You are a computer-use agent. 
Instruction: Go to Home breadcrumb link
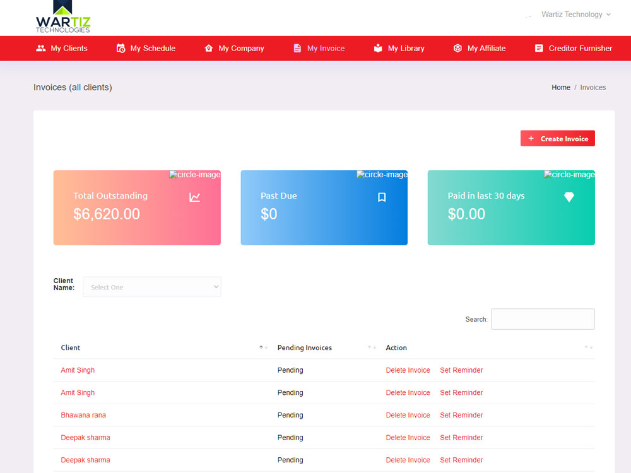(x=560, y=87)
